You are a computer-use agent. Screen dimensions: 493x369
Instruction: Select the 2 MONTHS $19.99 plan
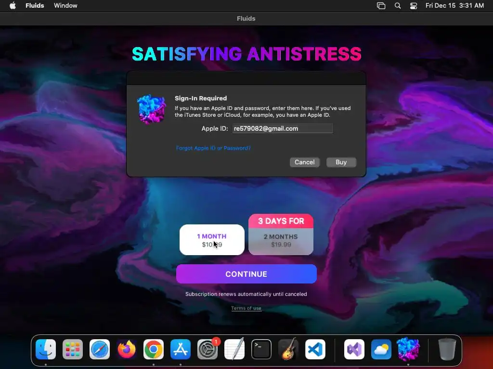pos(281,241)
